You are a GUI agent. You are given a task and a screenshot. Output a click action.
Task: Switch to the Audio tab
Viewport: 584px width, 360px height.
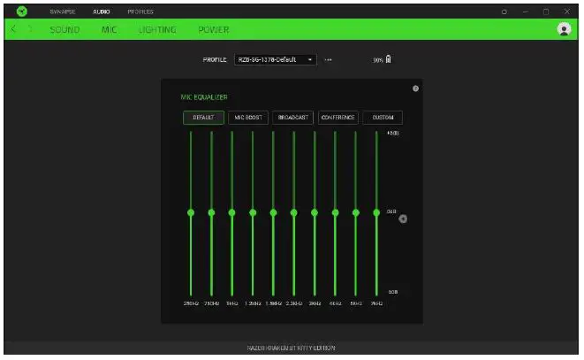pyautogui.click(x=102, y=11)
